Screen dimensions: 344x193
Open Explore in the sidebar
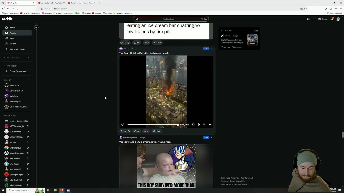click(x=17, y=44)
